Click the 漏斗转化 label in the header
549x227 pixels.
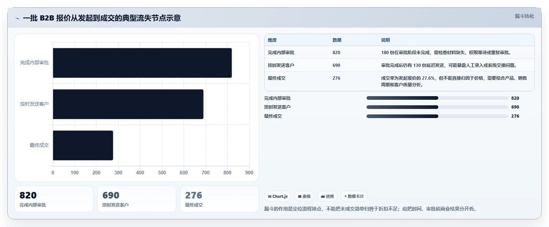(524, 16)
